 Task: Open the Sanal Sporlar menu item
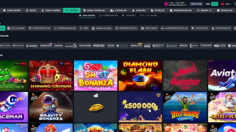pos(94,10)
